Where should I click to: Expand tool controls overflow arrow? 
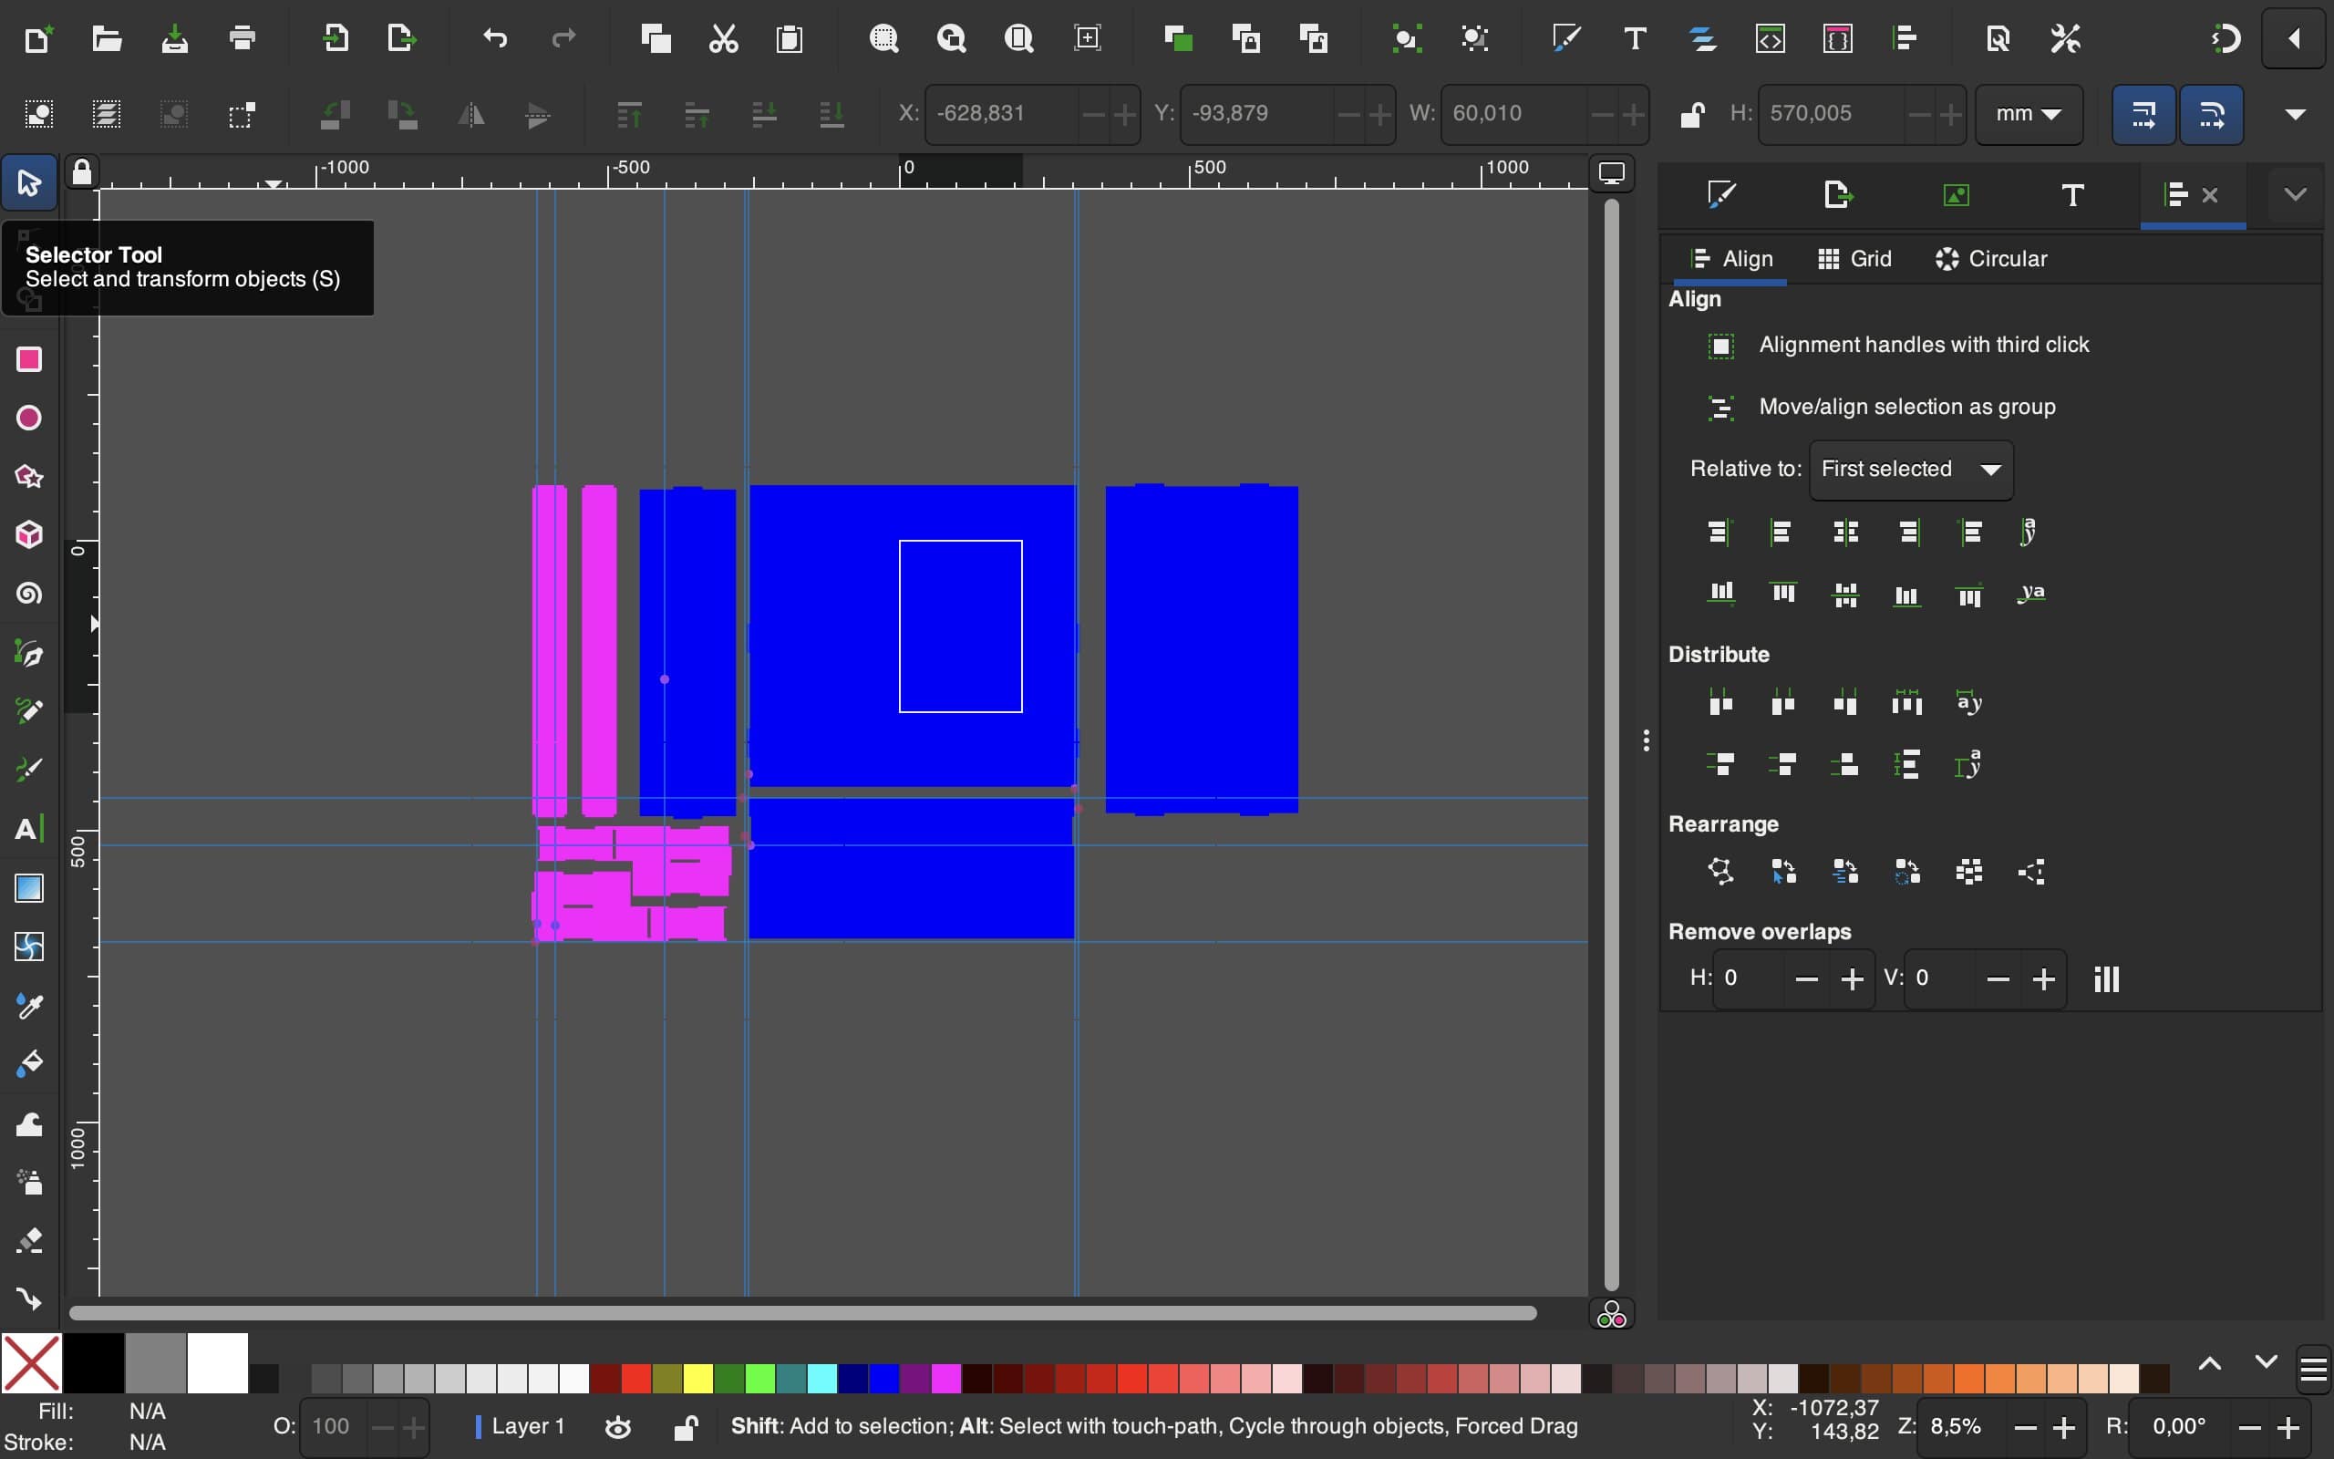(2296, 114)
